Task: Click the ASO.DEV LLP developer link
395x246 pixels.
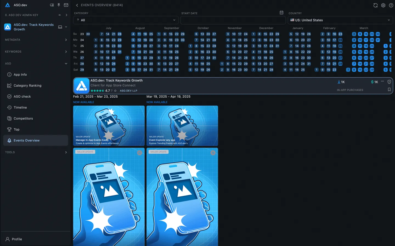Action: 129,90
